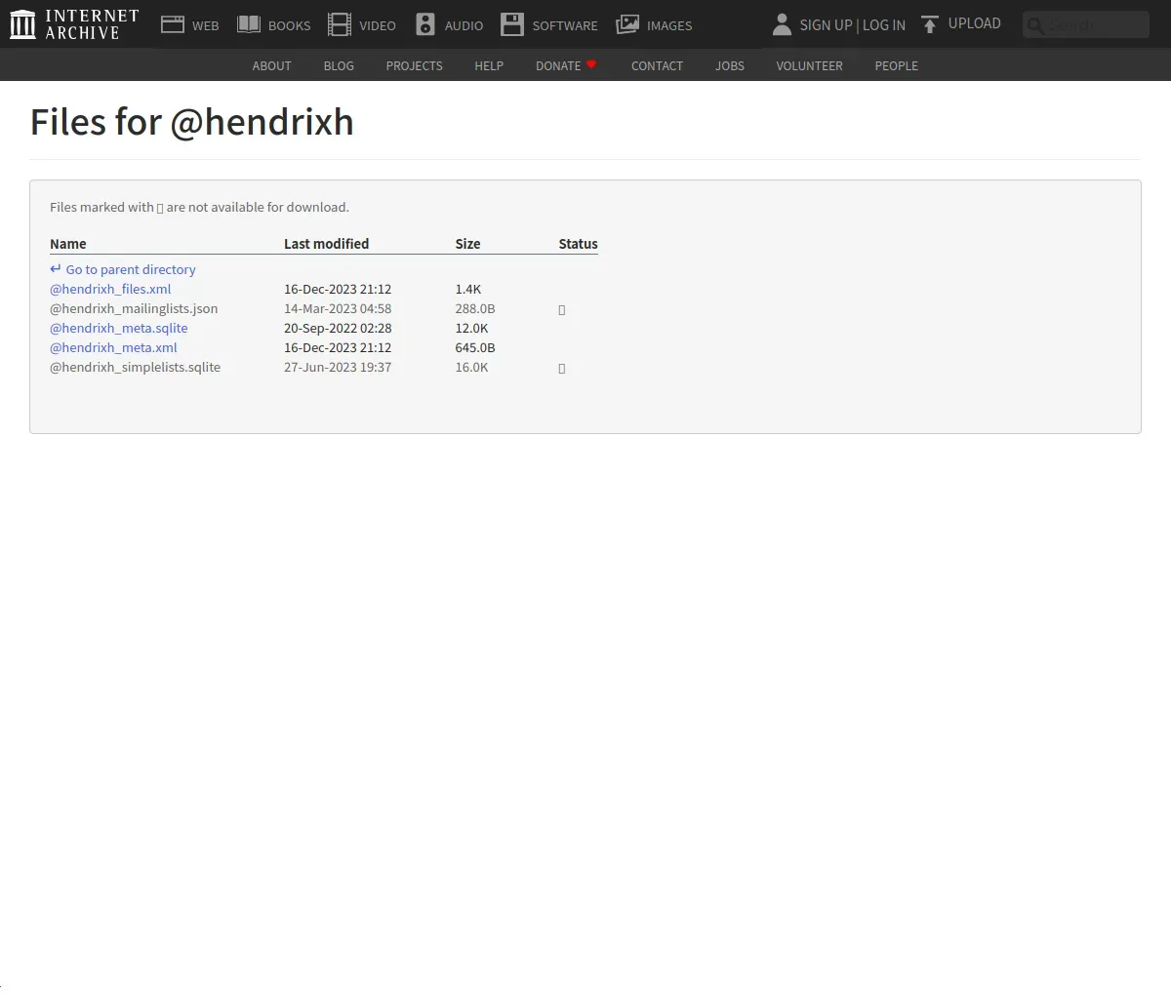The height and width of the screenshot is (995, 1171).
Task: Open the WEB menu label
Action: 206,26
